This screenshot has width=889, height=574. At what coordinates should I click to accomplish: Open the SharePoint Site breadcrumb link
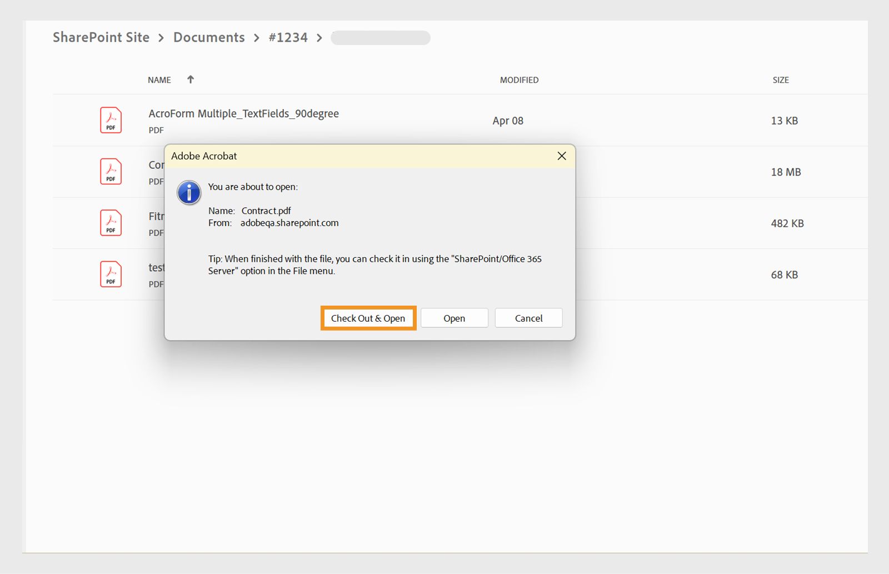(x=101, y=37)
